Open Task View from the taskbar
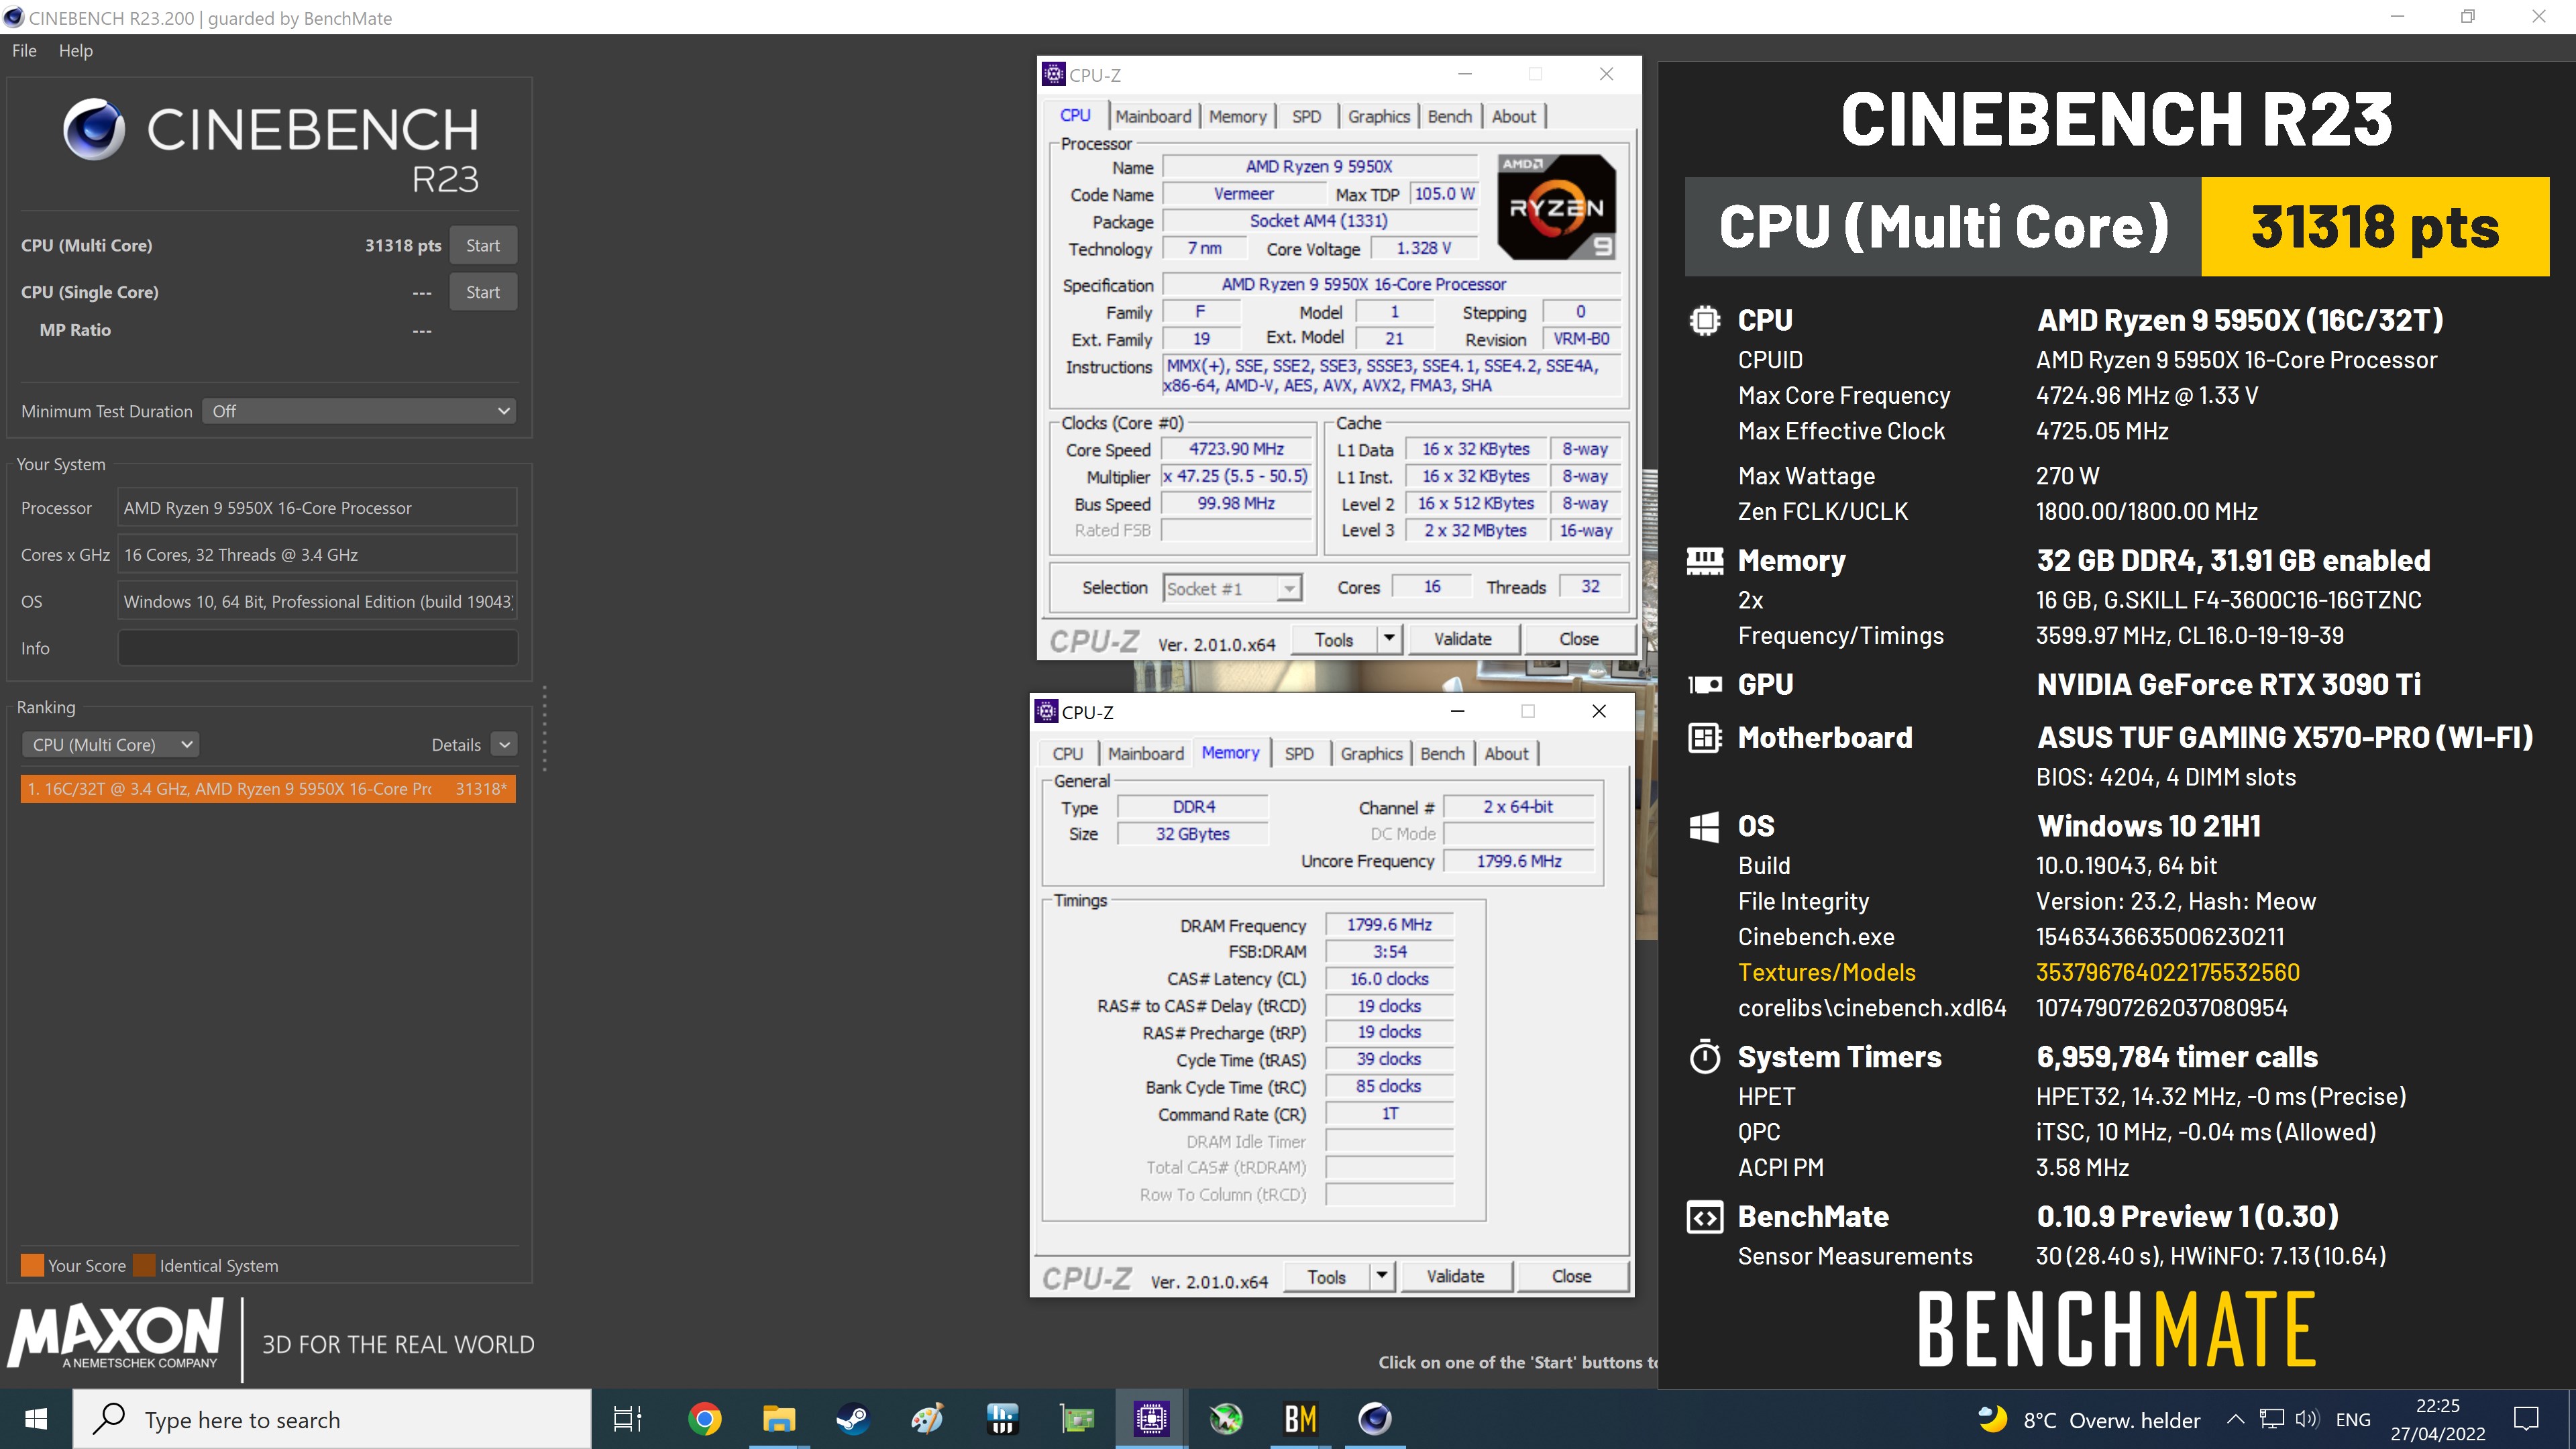This screenshot has width=2576, height=1449. pos(627,1419)
